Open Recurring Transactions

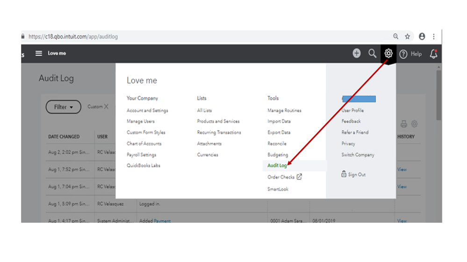coord(219,132)
